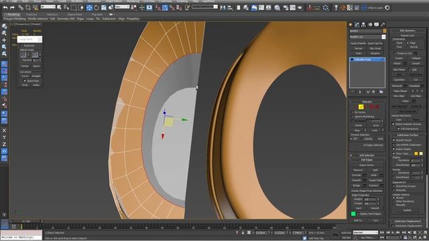
Task: Activate the Select and Rotate tool
Action: click(97, 7)
